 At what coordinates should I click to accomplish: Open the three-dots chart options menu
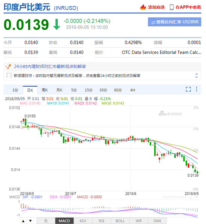[197, 89]
